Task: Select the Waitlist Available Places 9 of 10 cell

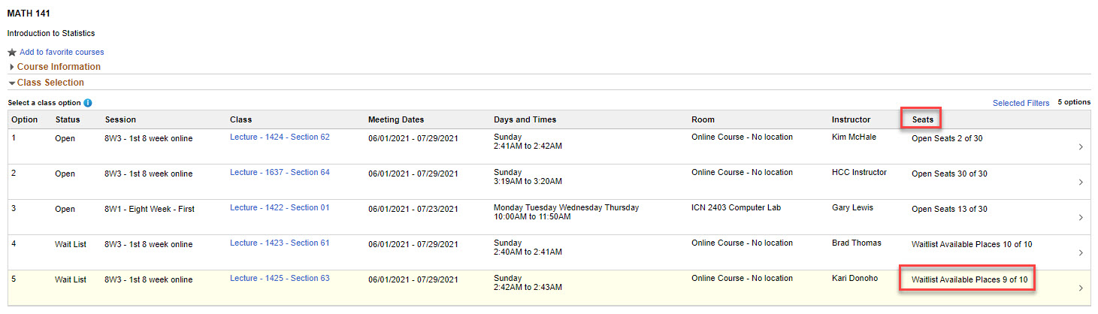Action: coord(969,279)
